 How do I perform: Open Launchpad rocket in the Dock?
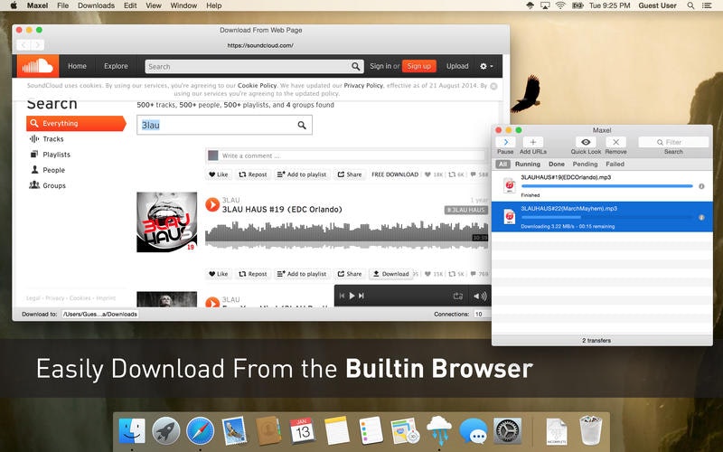[166, 431]
